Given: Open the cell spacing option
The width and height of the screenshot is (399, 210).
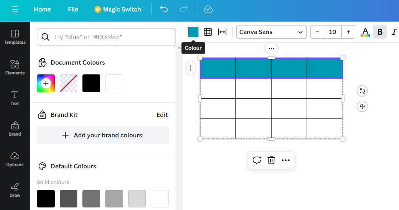Looking at the screenshot, I should pyautogui.click(x=222, y=32).
